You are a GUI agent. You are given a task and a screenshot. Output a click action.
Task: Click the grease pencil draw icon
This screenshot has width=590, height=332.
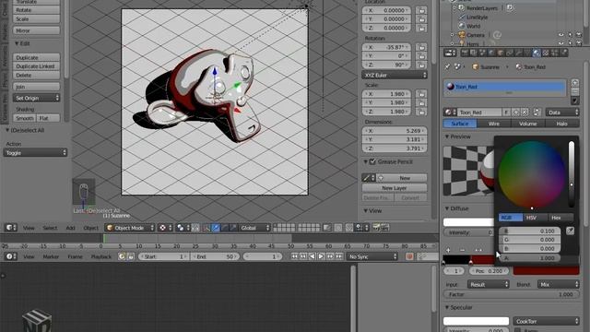coord(366,178)
